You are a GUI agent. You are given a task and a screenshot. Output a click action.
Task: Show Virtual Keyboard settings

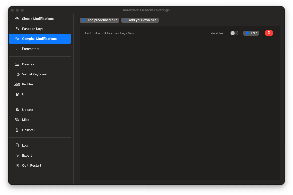(x=40, y=74)
